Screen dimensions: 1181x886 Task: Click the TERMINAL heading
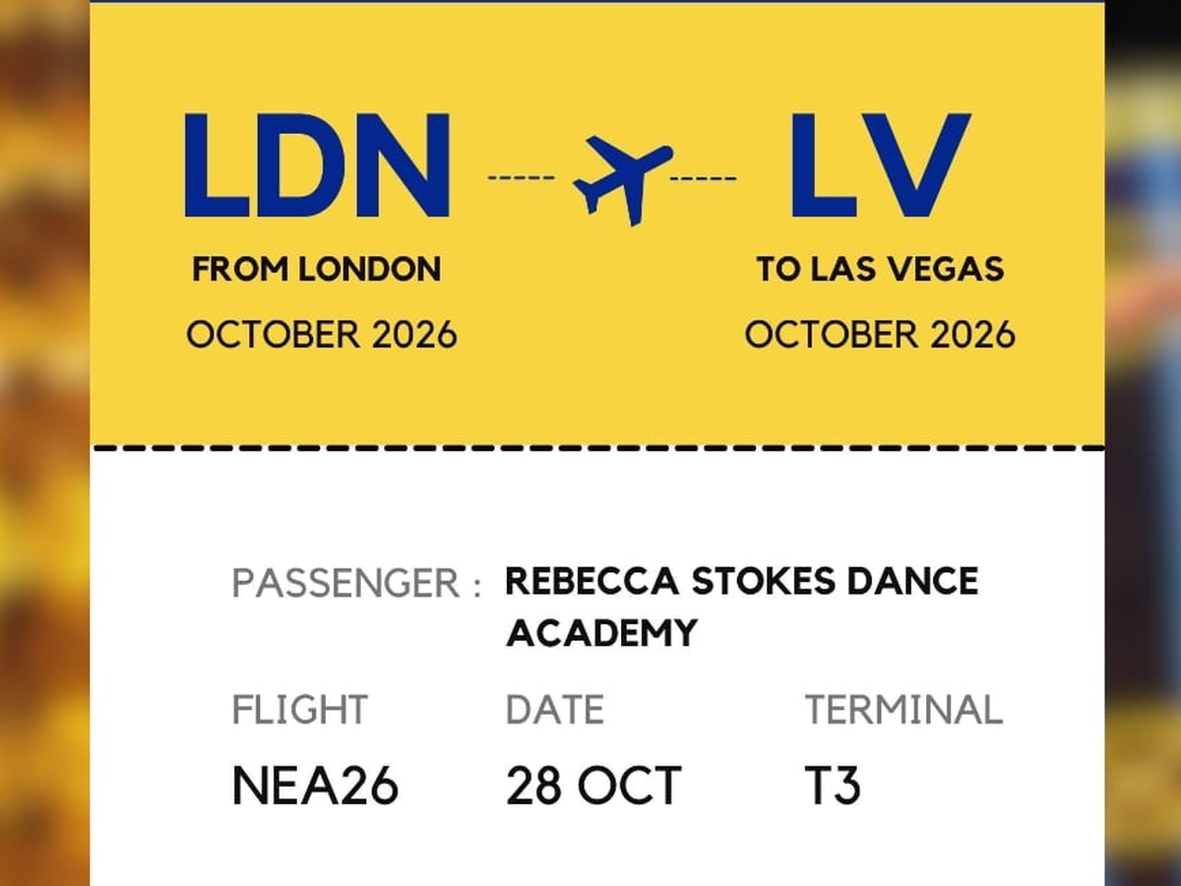pos(903,710)
